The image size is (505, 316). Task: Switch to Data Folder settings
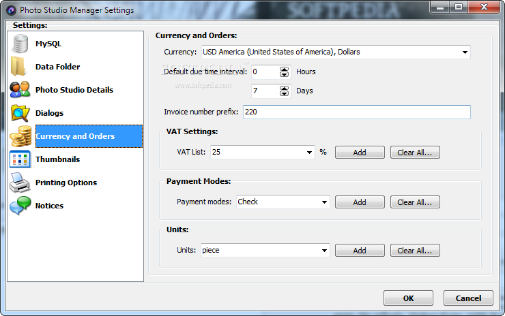point(57,67)
